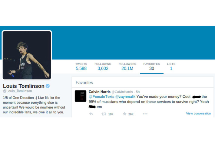Open Calvin Harris's black avatar thumbnail
The image size is (215, 143).
81,96
